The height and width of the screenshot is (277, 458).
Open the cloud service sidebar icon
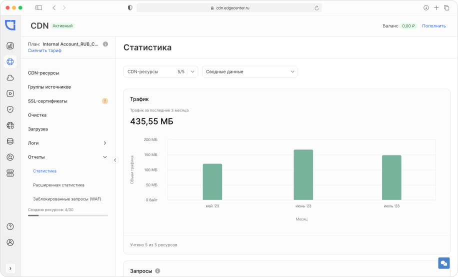[x=10, y=77]
